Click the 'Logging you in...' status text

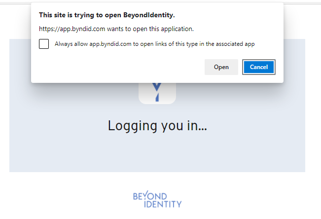click(x=157, y=126)
